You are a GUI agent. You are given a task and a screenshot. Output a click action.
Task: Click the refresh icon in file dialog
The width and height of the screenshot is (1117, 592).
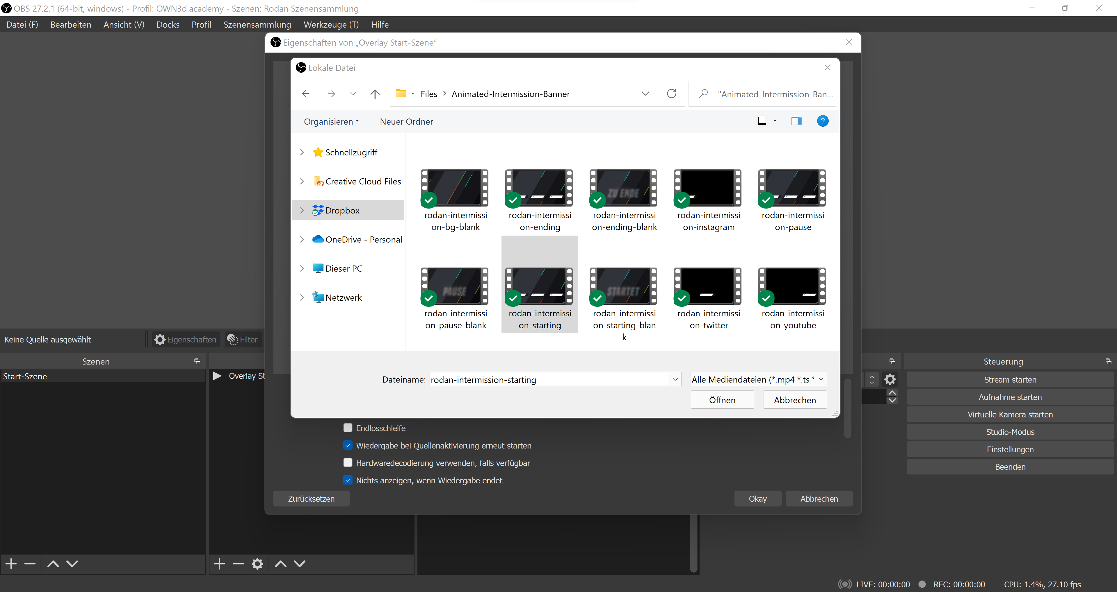tap(671, 94)
